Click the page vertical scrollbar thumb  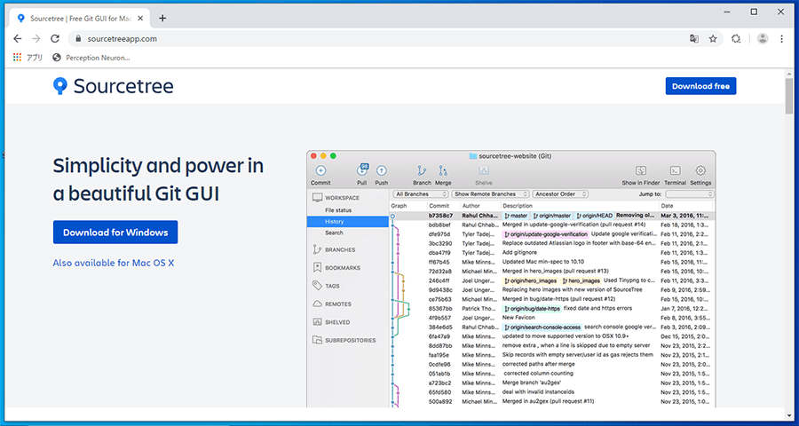tap(789, 97)
